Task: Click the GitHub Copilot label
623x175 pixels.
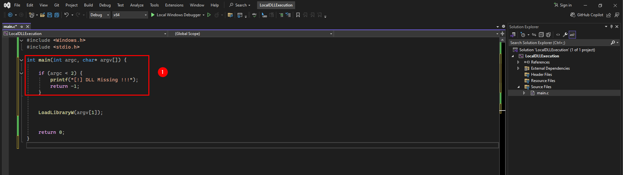Action: coord(590,15)
